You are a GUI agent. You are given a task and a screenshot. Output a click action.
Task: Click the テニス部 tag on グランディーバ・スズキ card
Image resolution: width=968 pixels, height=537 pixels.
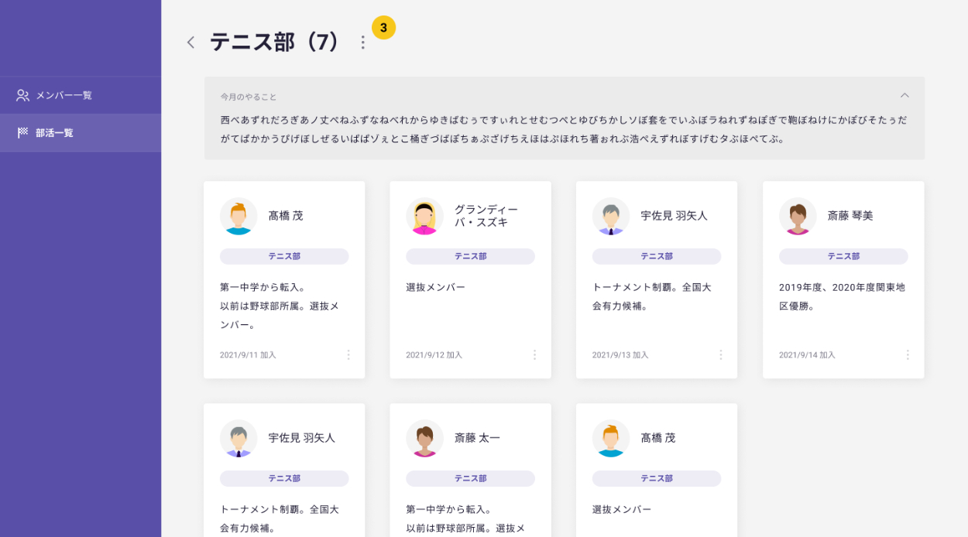470,256
